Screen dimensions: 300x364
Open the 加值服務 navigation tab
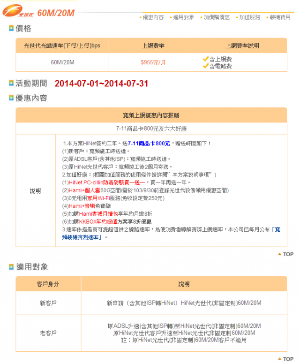point(250,17)
